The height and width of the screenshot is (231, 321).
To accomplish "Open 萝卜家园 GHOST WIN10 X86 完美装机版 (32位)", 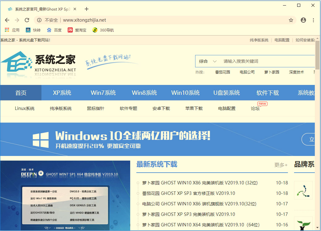I will point(200,183).
